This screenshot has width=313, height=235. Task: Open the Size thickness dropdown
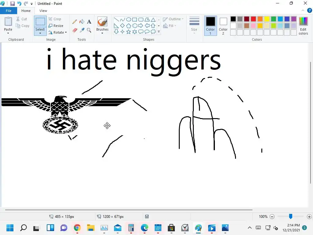(194, 25)
